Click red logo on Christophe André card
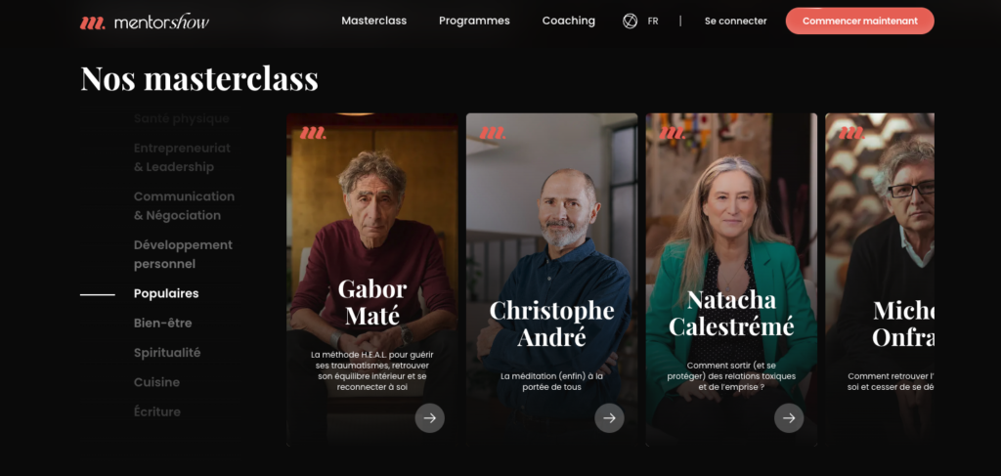The width and height of the screenshot is (1001, 476). [493, 133]
